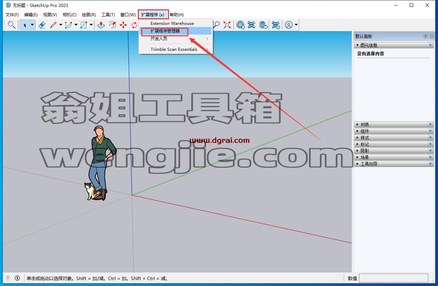
Task: Open the search magnifier tool
Action: pyautogui.click(x=11, y=25)
